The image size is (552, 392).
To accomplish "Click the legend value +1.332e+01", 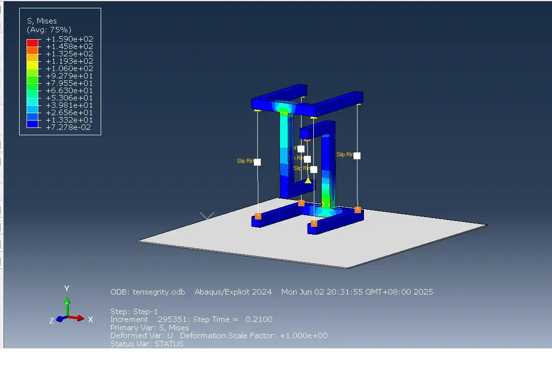I will pyautogui.click(x=69, y=120).
